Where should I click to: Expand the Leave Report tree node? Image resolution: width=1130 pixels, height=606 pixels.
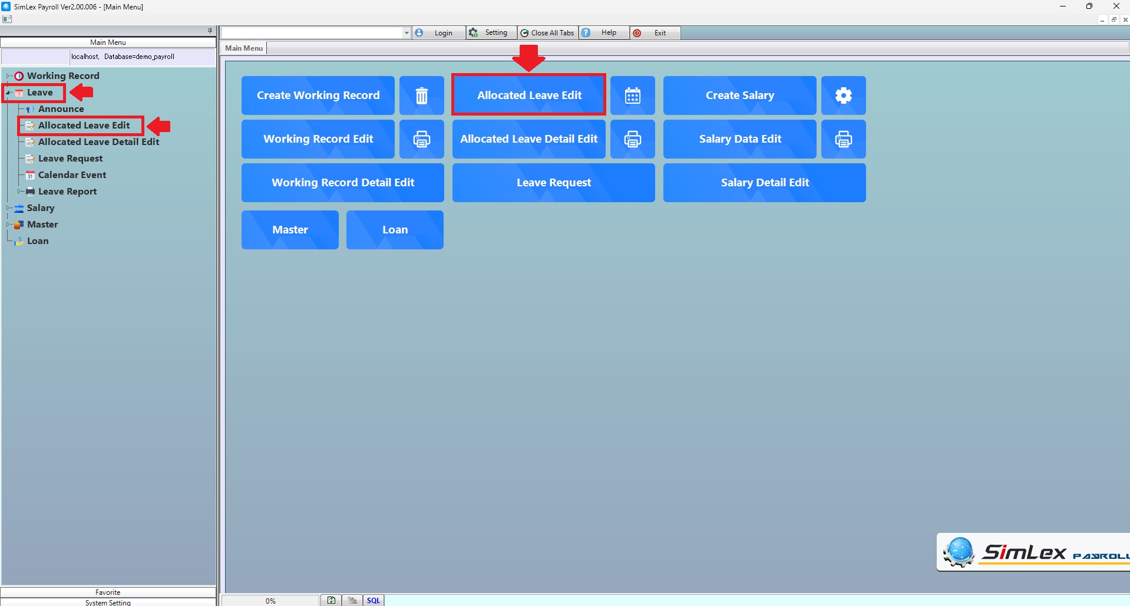[19, 191]
